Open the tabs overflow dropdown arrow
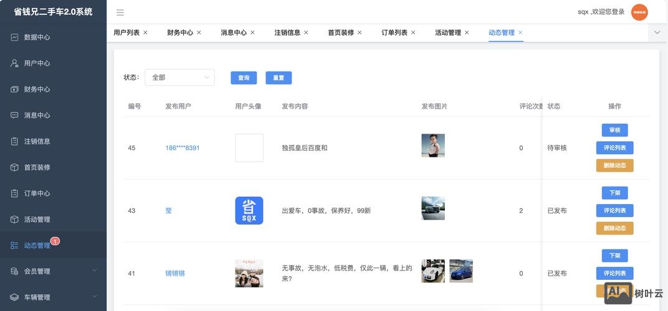The height and width of the screenshot is (311, 668). coord(657,33)
